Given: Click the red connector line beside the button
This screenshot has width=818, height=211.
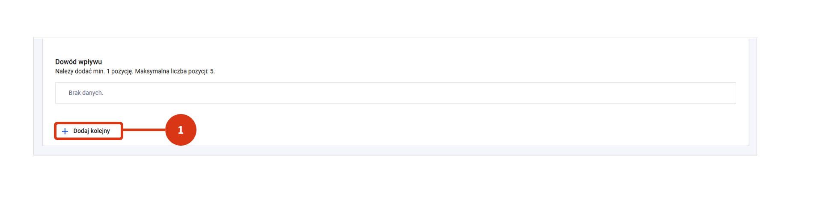Looking at the screenshot, I should pyautogui.click(x=144, y=130).
